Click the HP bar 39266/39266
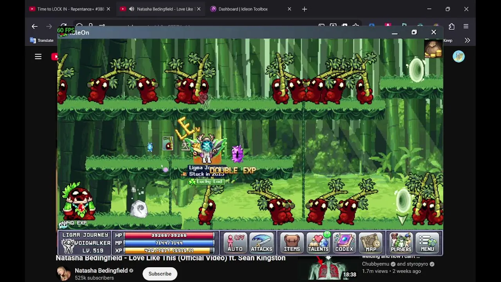Viewport: 501px width, 282px height. [x=169, y=235]
